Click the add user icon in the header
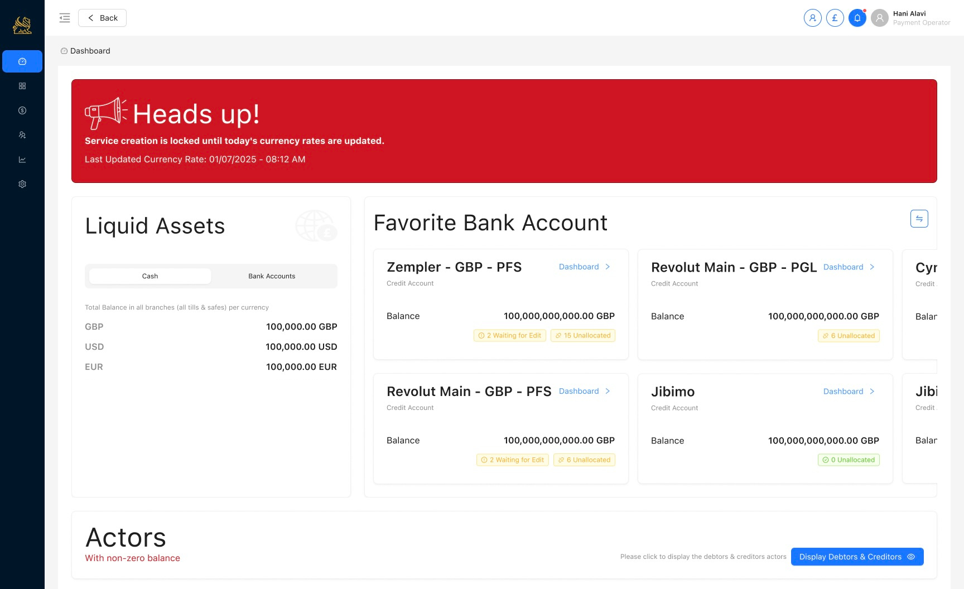 point(812,17)
